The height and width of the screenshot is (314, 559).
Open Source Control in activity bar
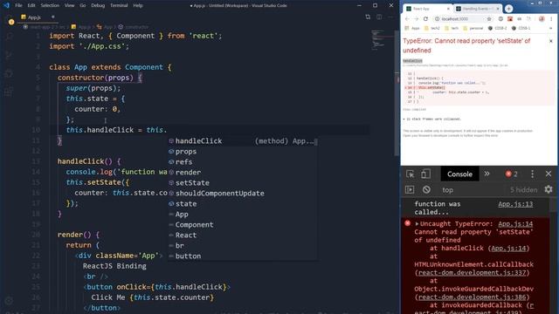coord(9,55)
